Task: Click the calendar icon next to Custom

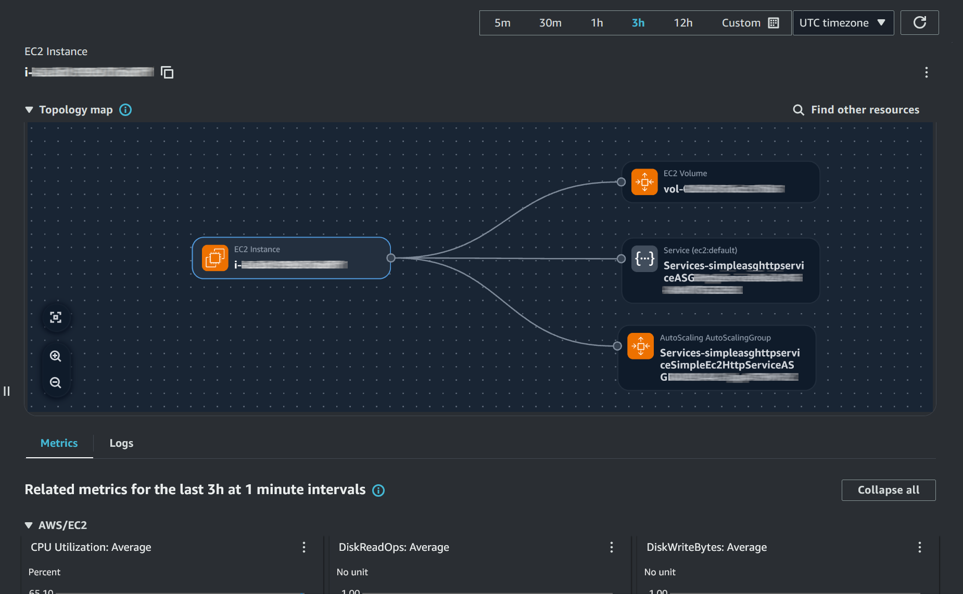Action: (x=774, y=22)
